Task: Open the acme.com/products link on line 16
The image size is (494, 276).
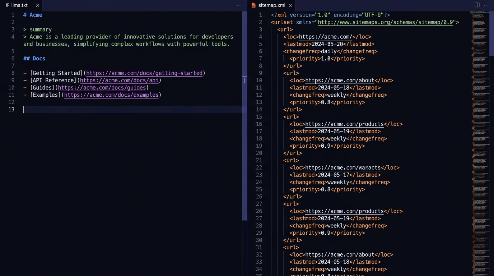Action: [x=344, y=124]
